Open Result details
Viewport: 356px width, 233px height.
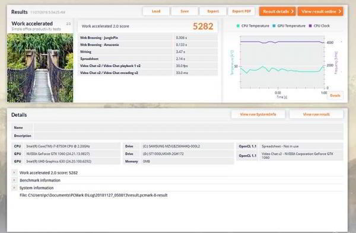pyautogui.click(x=277, y=11)
